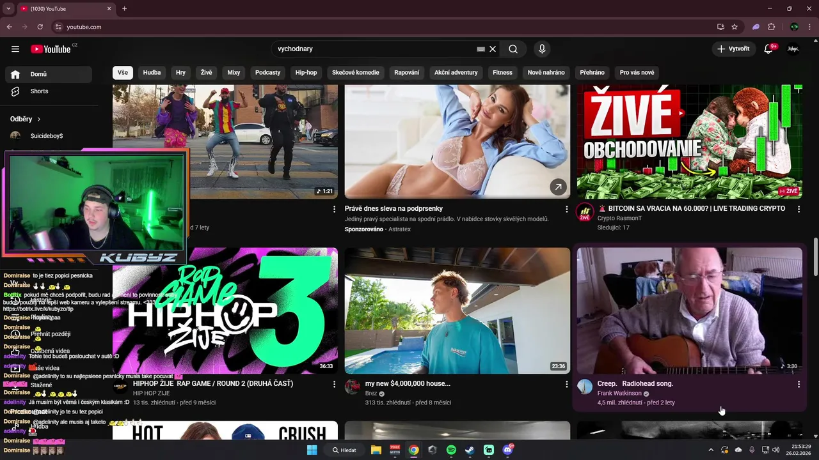Select the Hip-hop filter chip
Screen dimensions: 819x460
(x=306, y=73)
